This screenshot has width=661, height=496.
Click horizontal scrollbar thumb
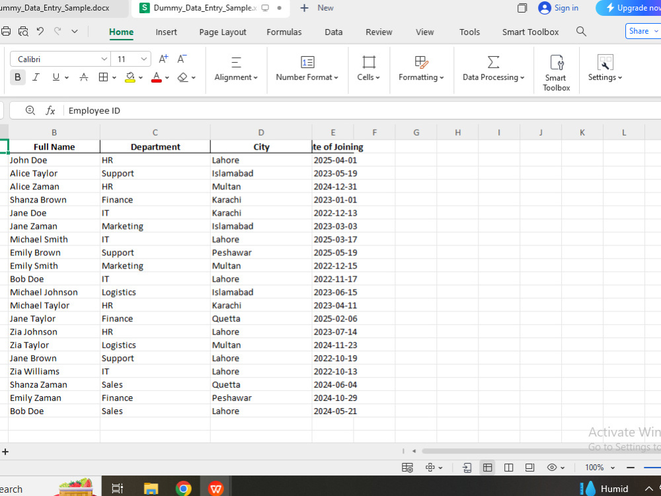click(541, 451)
